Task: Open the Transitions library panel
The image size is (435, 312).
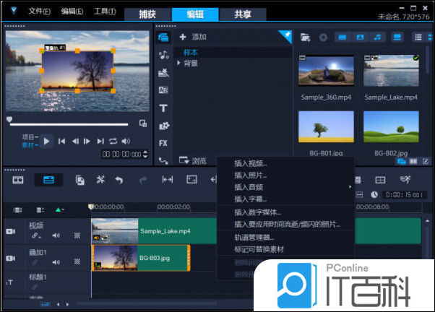Action: tap(163, 90)
